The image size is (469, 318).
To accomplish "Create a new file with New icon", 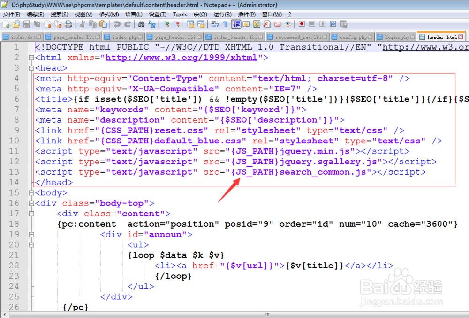I will pyautogui.click(x=6, y=24).
